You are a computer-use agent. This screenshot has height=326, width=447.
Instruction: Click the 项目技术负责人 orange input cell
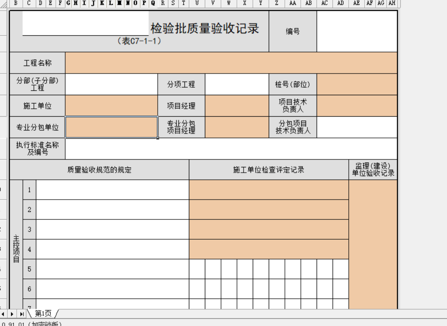(357, 106)
